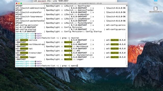
Task: Click 'OpenDaylight :: L2Switch :: LoopRemover' text
Action: [x=68, y=19]
